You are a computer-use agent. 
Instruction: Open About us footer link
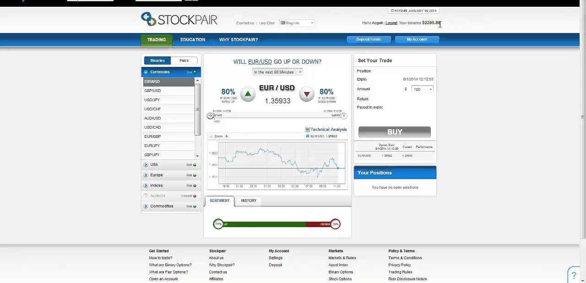point(217,258)
